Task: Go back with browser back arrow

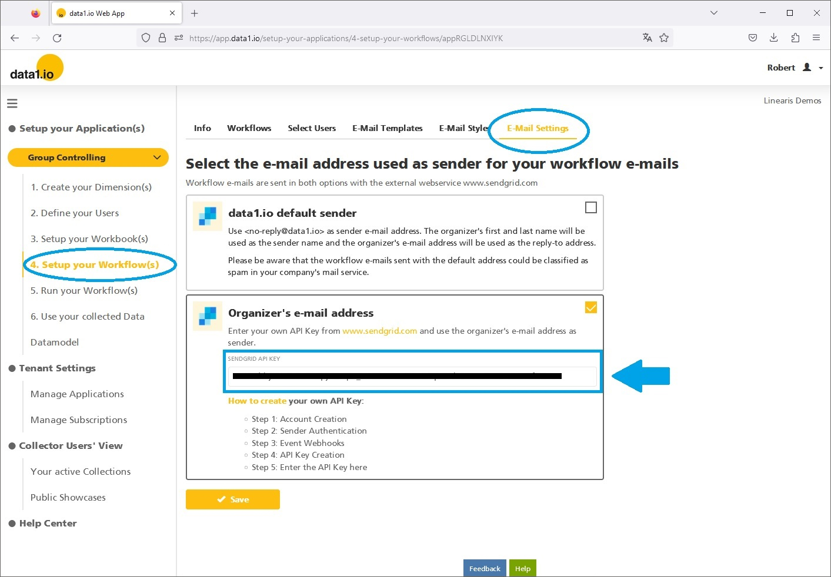Action: [15, 38]
